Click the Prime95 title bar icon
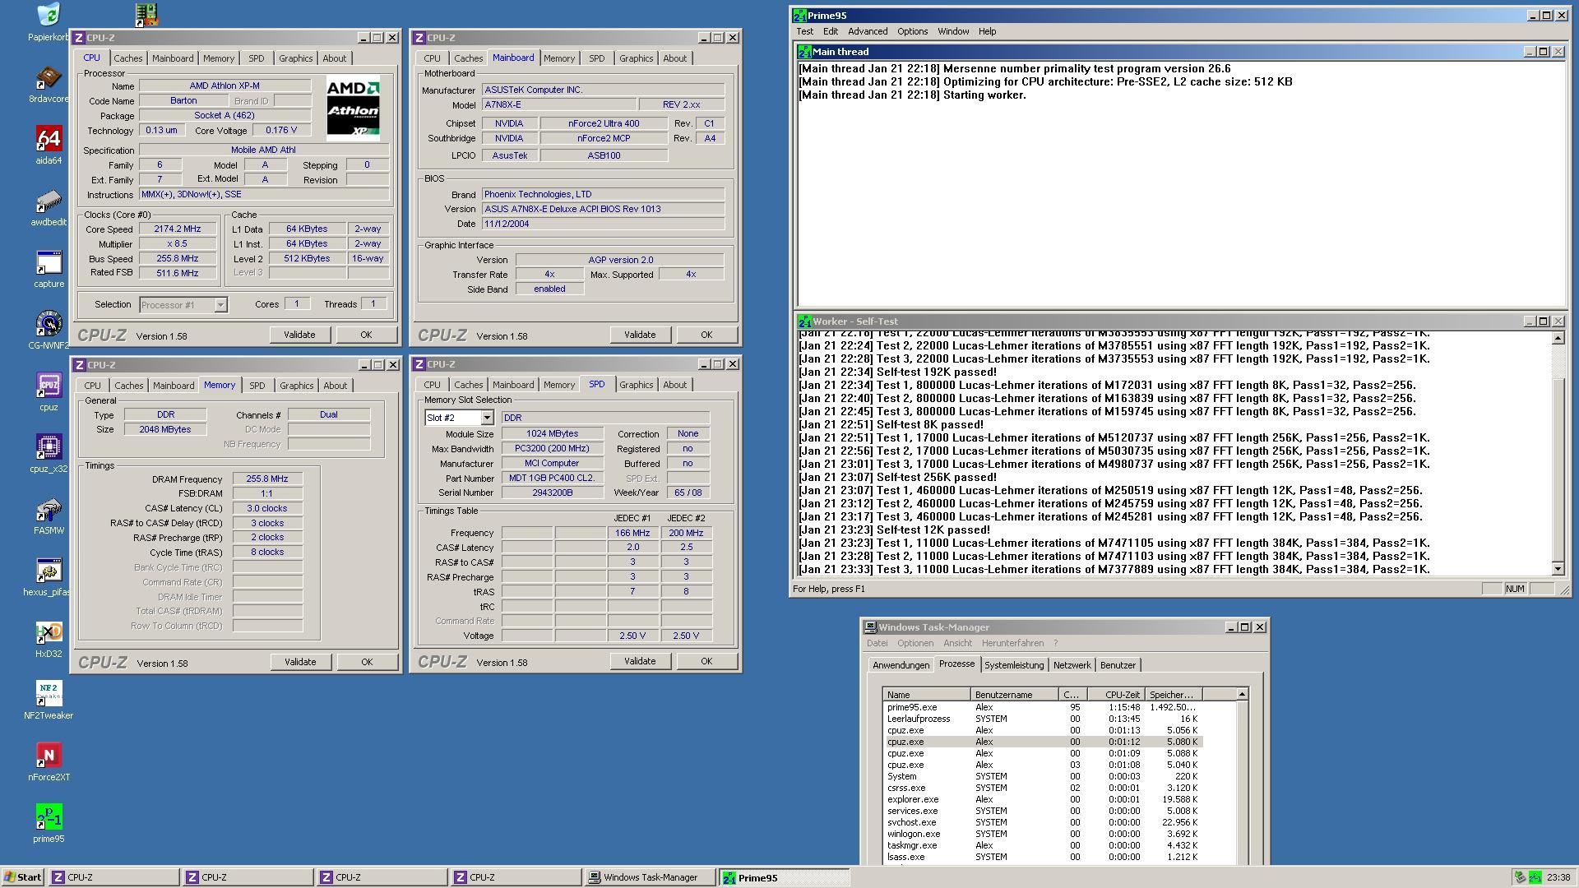 (x=799, y=16)
